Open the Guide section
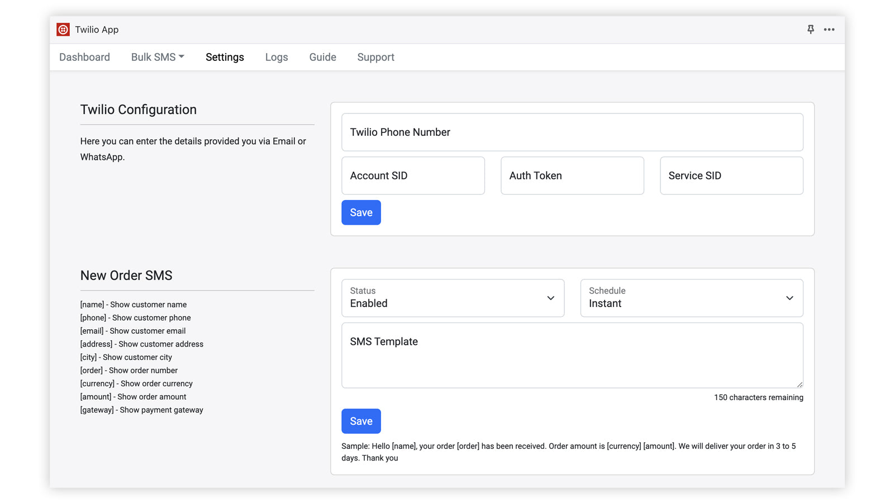The height and width of the screenshot is (503, 894). pos(322,56)
